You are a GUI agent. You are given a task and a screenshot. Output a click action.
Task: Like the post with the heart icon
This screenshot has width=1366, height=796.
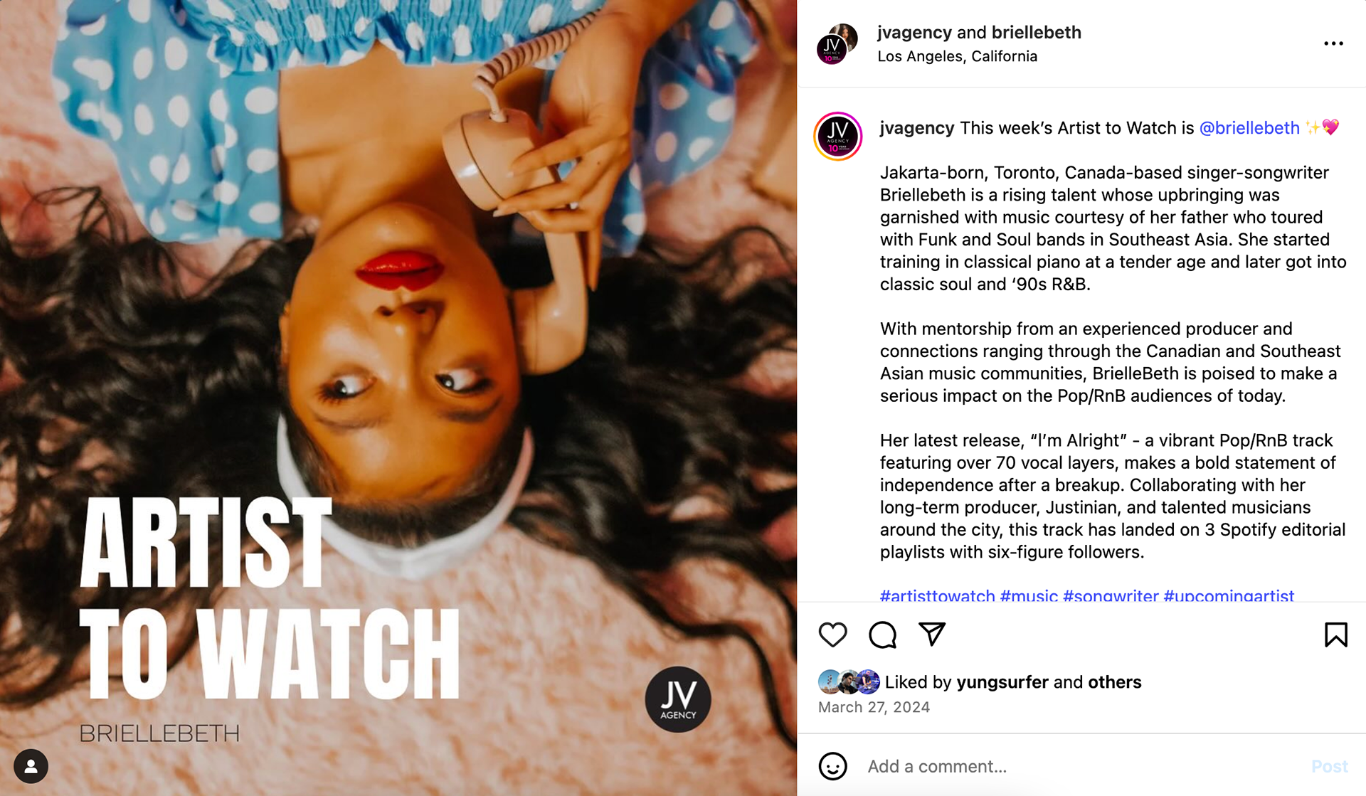click(x=832, y=635)
